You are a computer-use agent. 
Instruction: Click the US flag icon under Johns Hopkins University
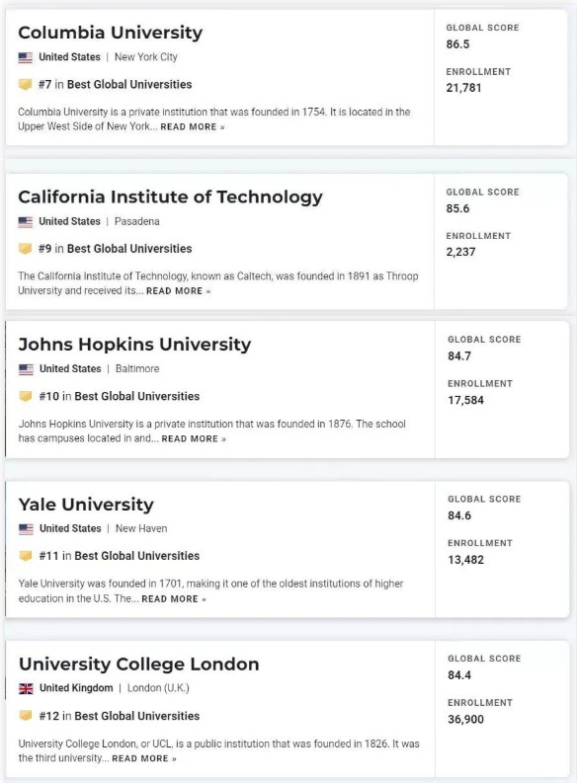coord(26,369)
